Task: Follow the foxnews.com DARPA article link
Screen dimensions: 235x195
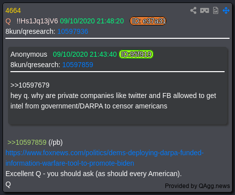Action: click(x=104, y=158)
